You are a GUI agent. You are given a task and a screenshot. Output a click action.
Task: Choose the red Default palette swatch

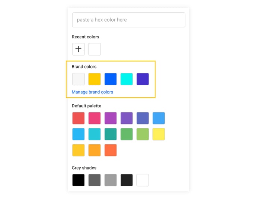pos(78,118)
